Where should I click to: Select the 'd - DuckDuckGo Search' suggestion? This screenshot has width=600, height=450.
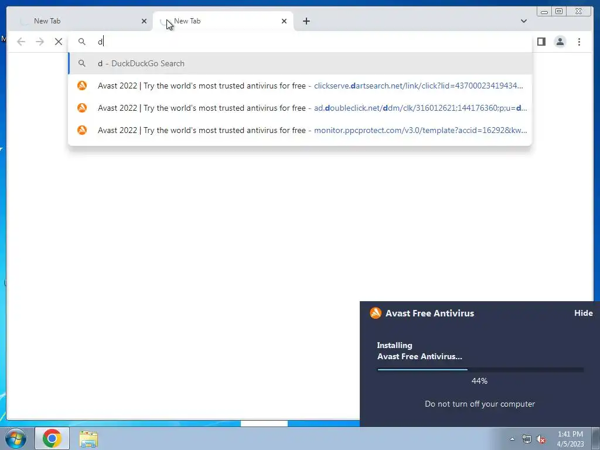[x=300, y=63]
